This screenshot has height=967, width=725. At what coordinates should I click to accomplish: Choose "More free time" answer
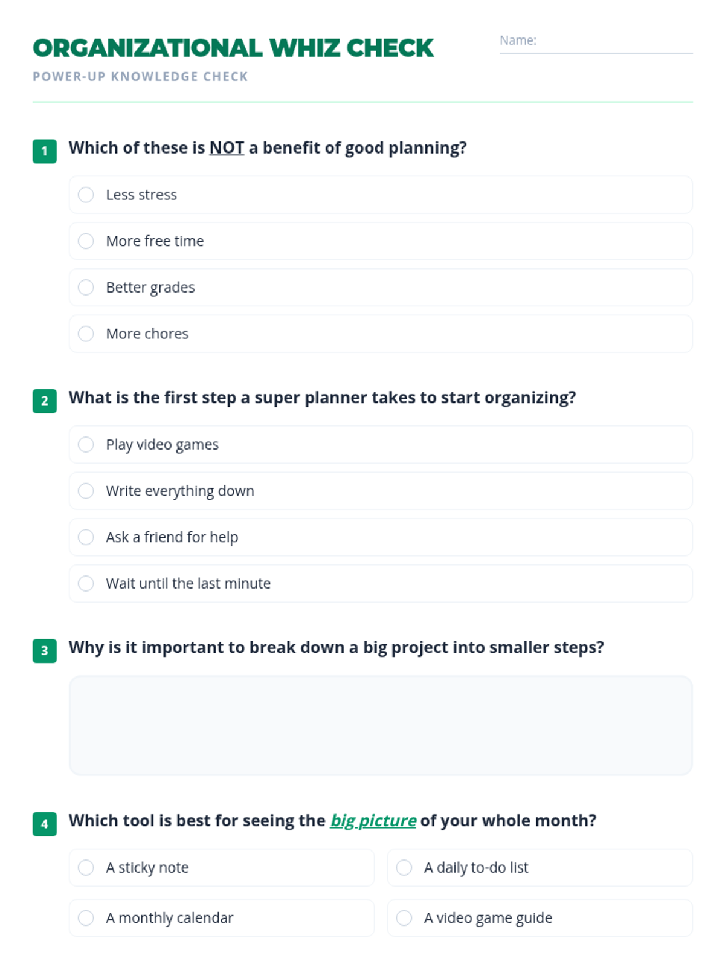tap(86, 241)
